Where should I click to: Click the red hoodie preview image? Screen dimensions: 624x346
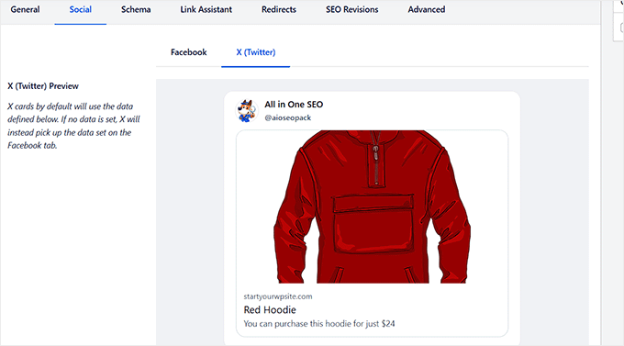(x=372, y=206)
